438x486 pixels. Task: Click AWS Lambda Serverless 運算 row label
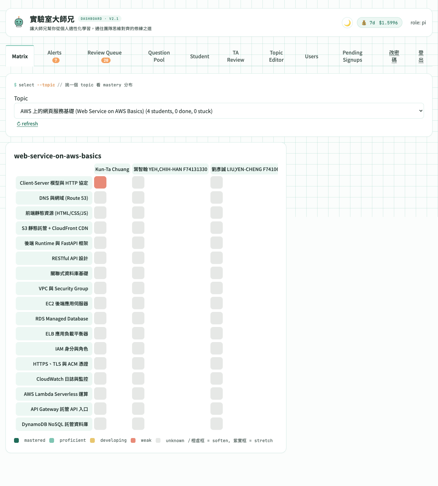(x=54, y=394)
